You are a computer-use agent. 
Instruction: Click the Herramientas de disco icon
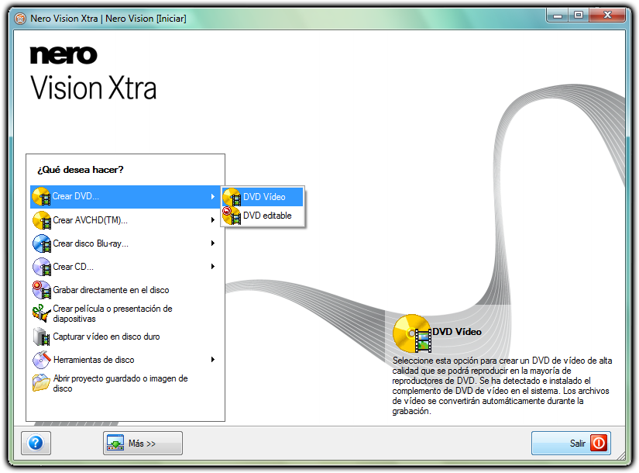(x=41, y=360)
